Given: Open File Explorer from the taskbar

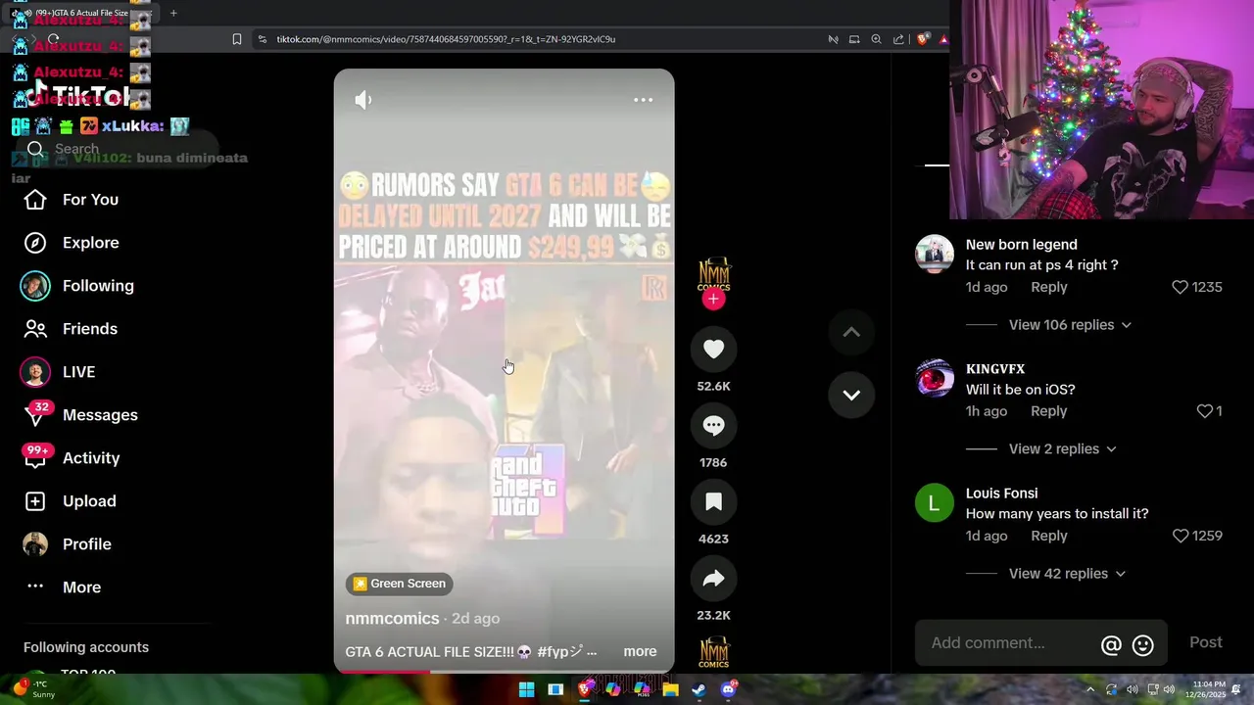Looking at the screenshot, I should pos(670,689).
